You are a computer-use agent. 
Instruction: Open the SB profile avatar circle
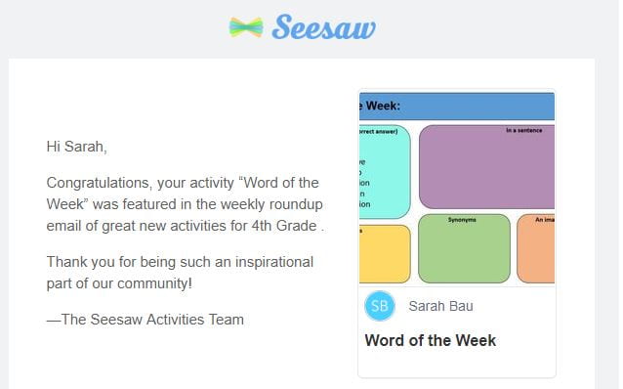tap(380, 306)
